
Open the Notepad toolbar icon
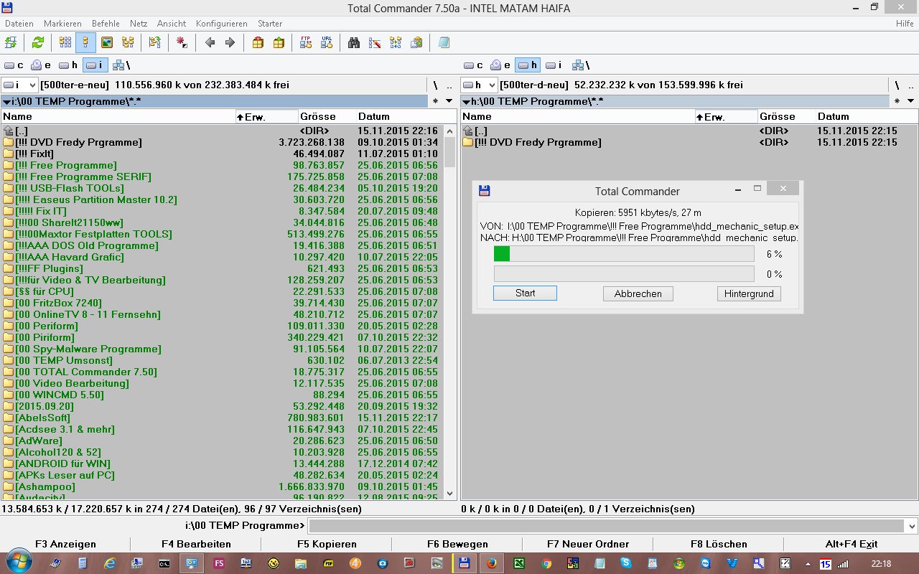click(x=444, y=43)
